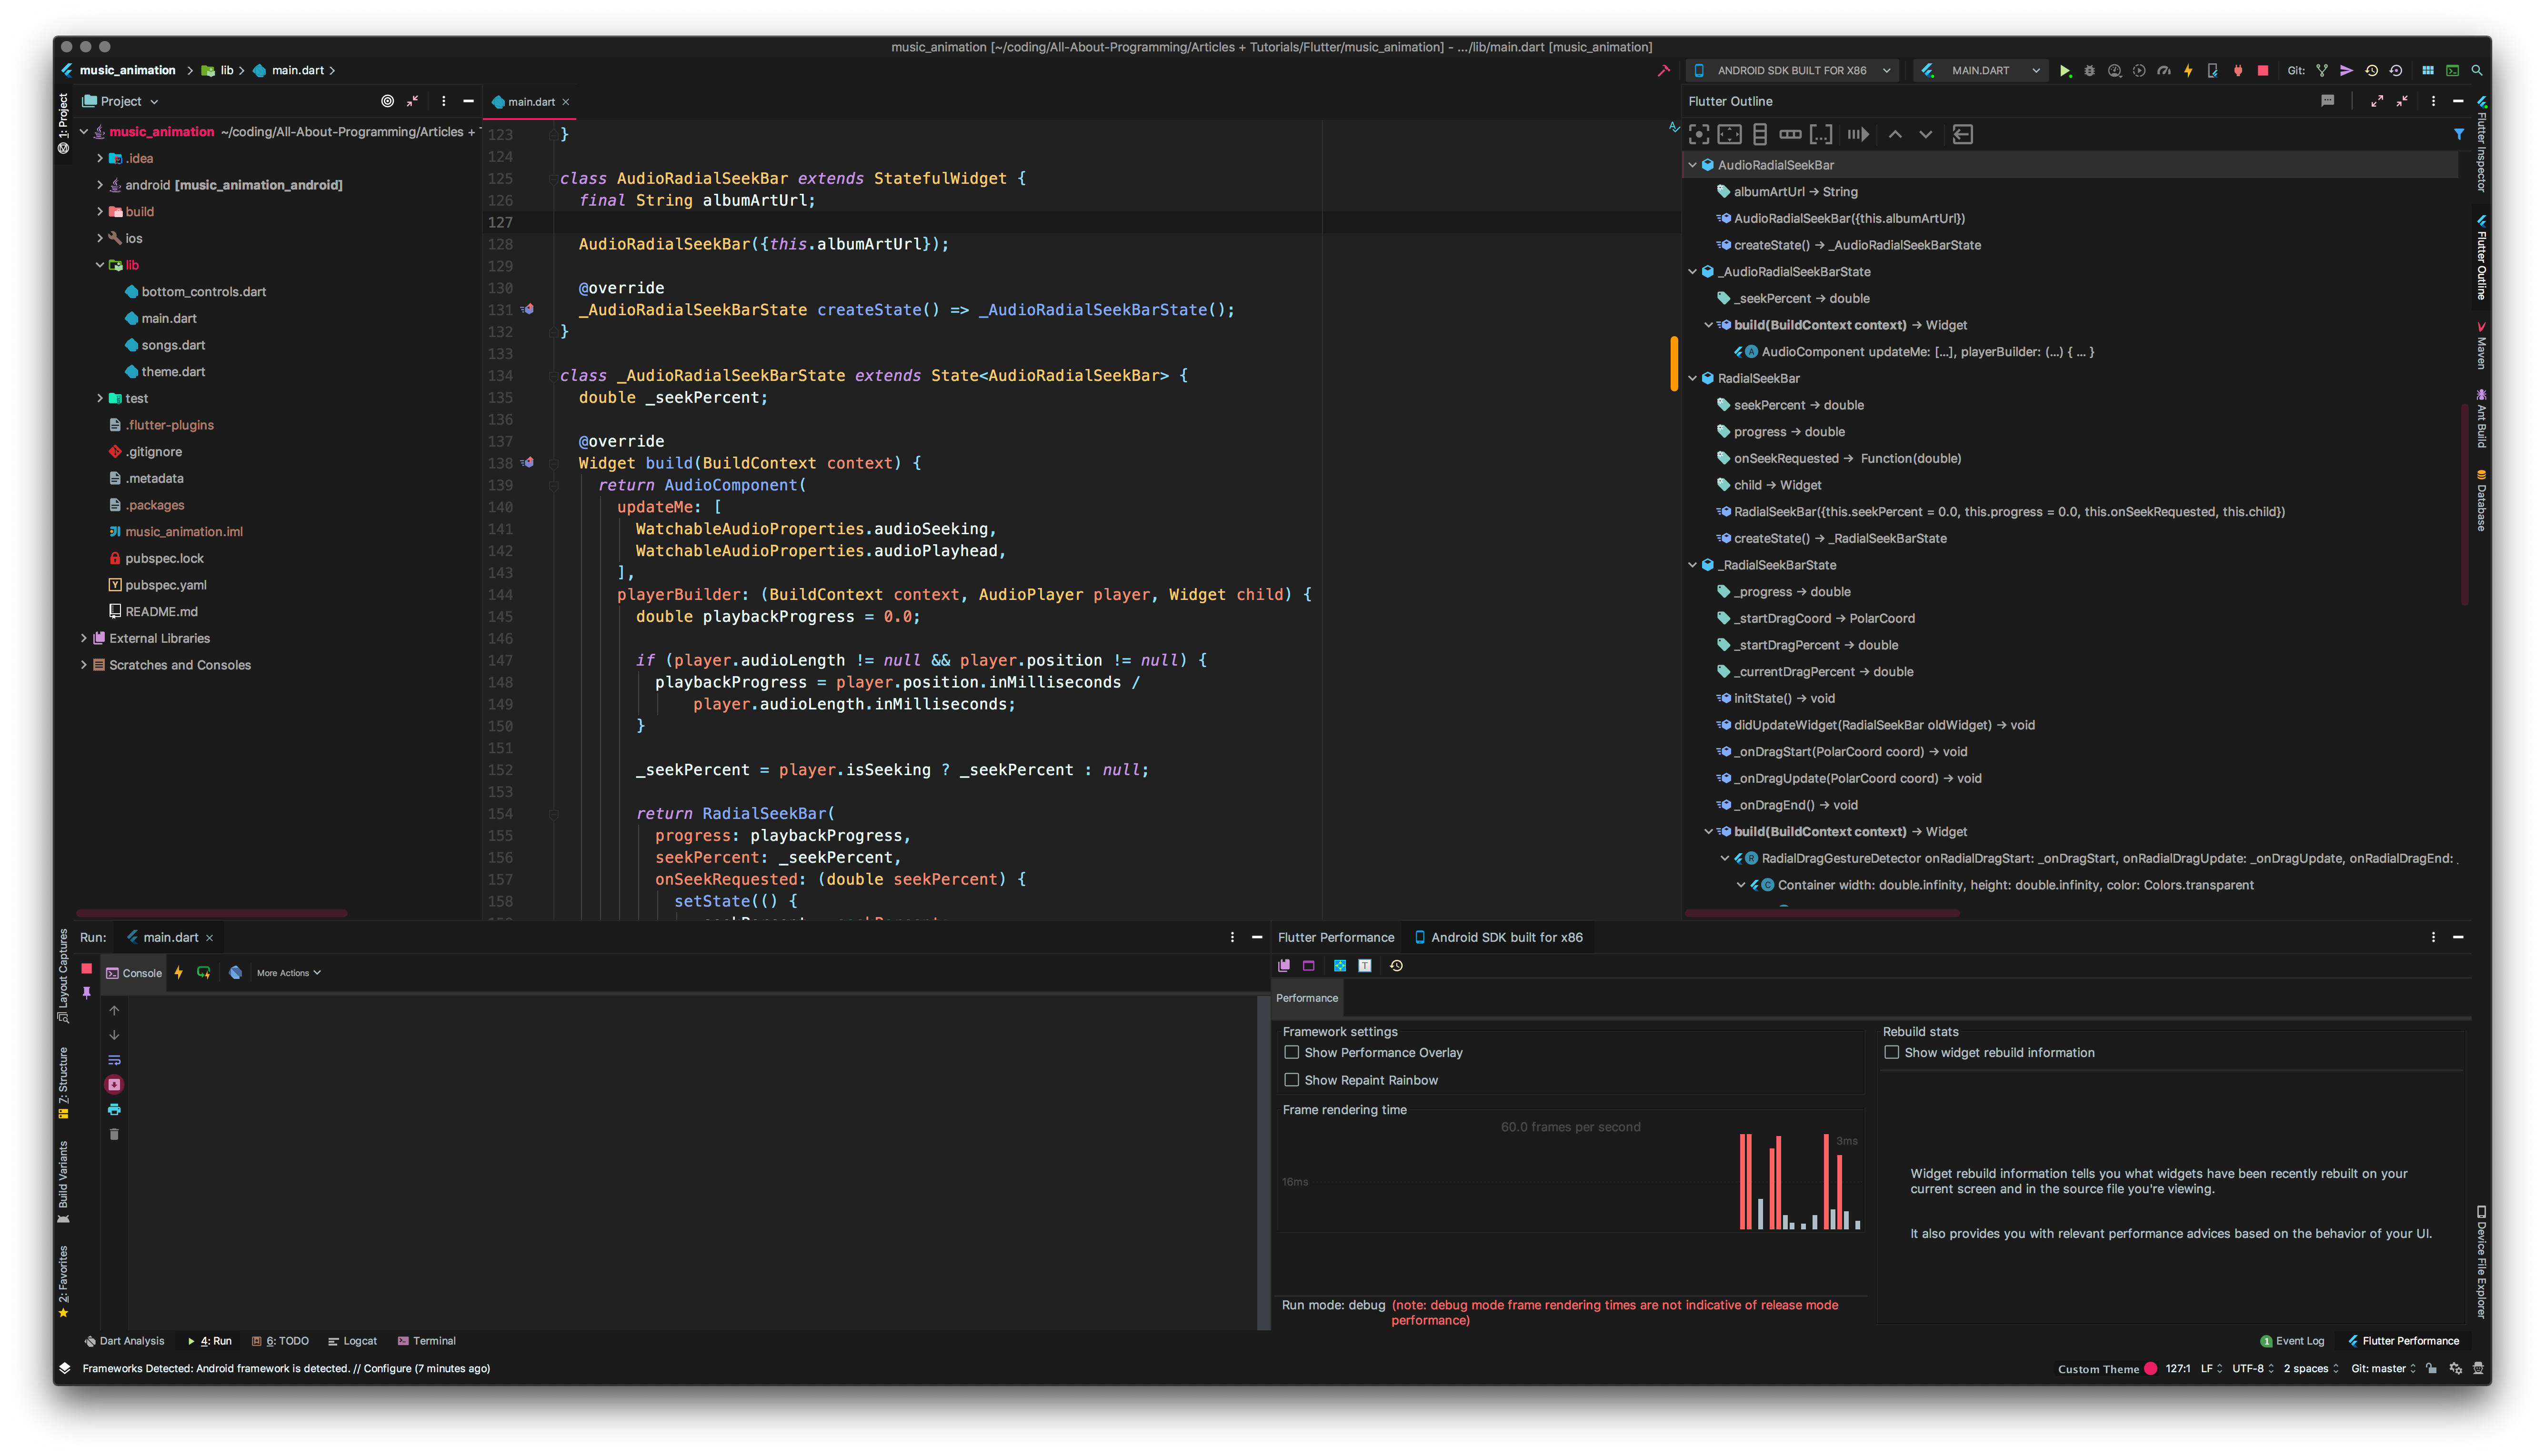Open Logcat tool window tab
Screen dimensions: 2545x1456
352,1341
